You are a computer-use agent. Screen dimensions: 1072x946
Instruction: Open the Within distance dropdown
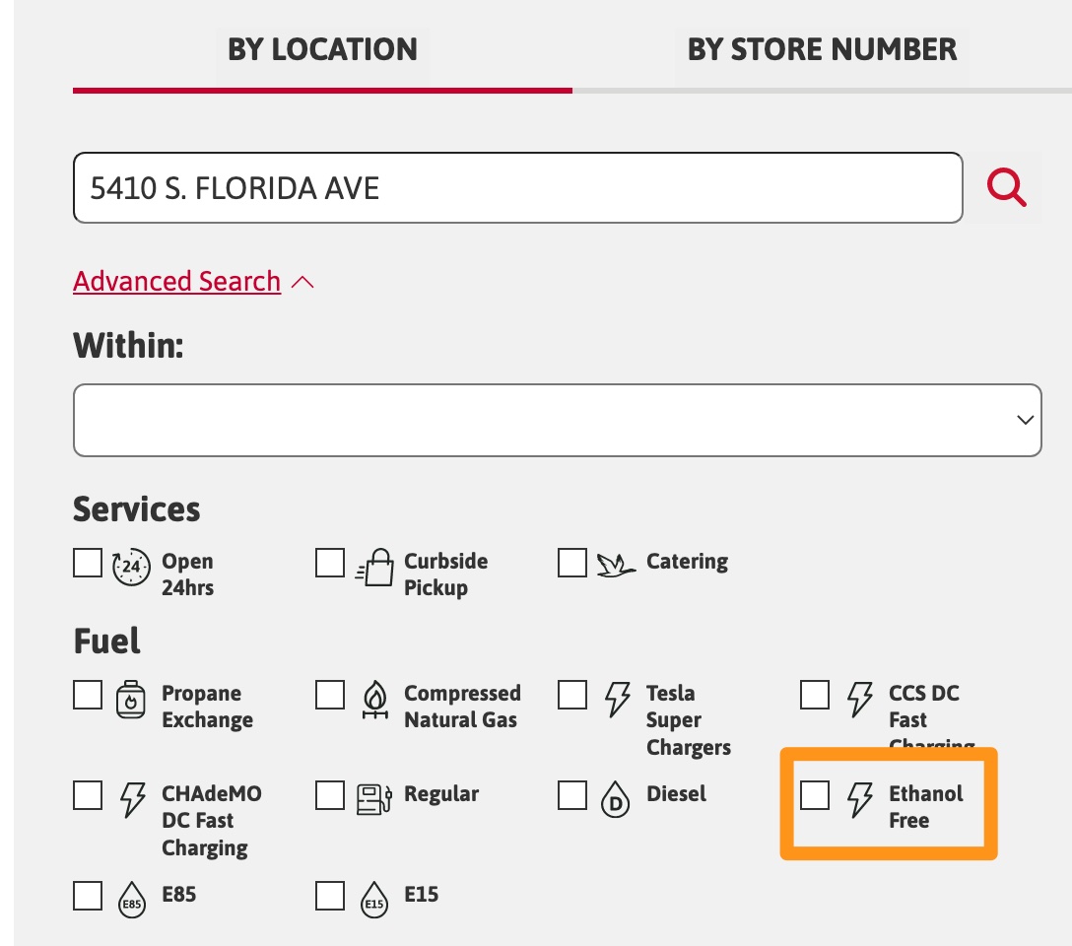(x=557, y=420)
